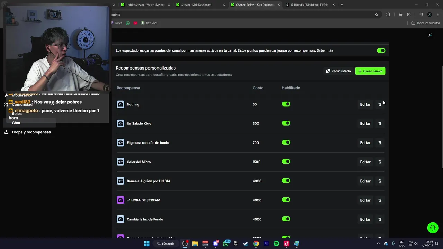Show hidden system tray icons chevron
Screen dimensions: 443x249
coord(378,243)
